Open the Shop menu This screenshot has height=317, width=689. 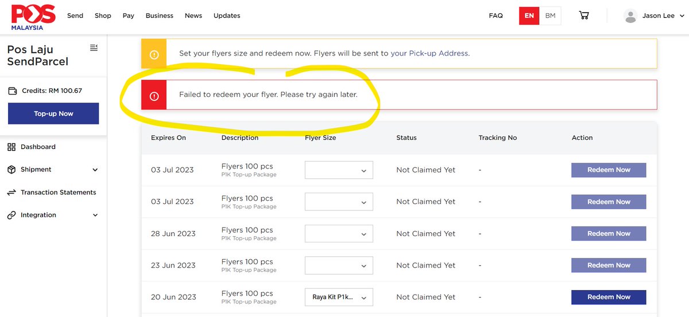click(103, 15)
